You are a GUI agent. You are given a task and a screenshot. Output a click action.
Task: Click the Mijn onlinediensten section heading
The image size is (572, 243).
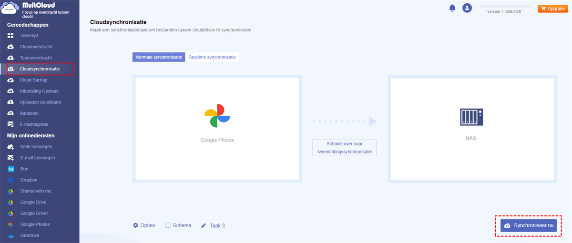31,136
